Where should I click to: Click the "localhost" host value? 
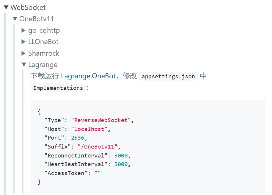pyautogui.click(x=89, y=129)
